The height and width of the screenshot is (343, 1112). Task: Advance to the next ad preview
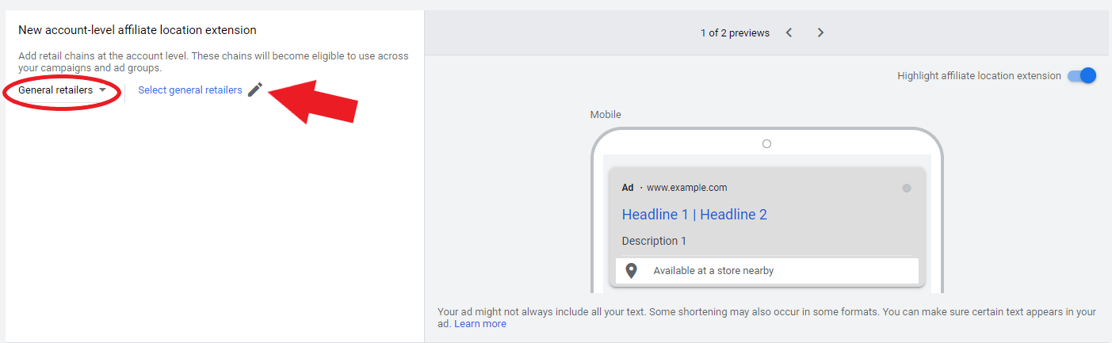tap(820, 32)
